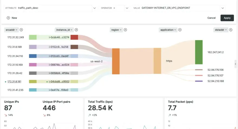Click source address 172.31.29.42
This screenshot has height=129, width=238.
tap(15, 73)
